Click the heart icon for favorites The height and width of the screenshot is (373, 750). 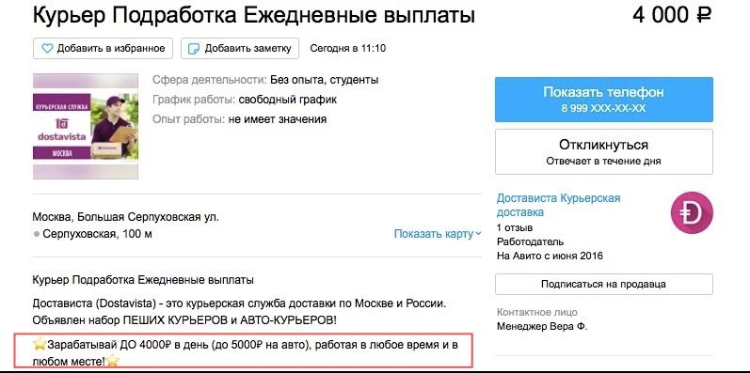47,48
